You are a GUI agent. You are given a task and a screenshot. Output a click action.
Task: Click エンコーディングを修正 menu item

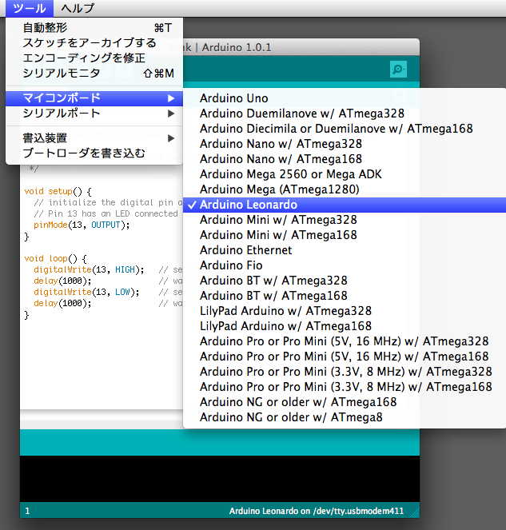[x=94, y=58]
